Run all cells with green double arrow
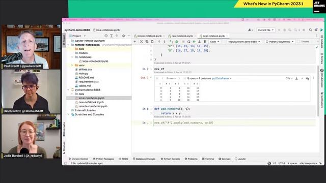326x183 pixels. tap(194, 42)
